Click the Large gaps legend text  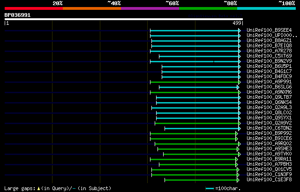[x=58, y=189]
